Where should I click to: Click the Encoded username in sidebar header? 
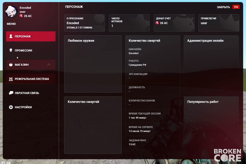(x=25, y=8)
